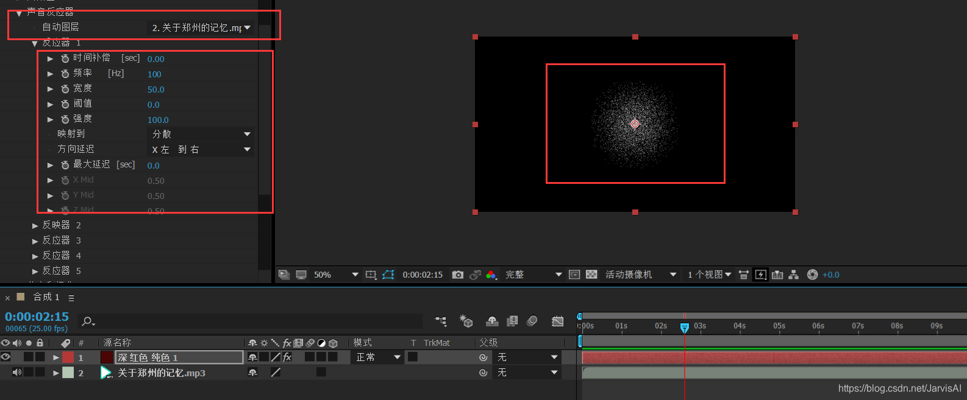
Task: Open the graph editor icon
Action: (557, 321)
